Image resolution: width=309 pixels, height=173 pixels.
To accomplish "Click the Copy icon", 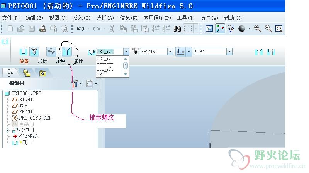I will coord(123,28).
